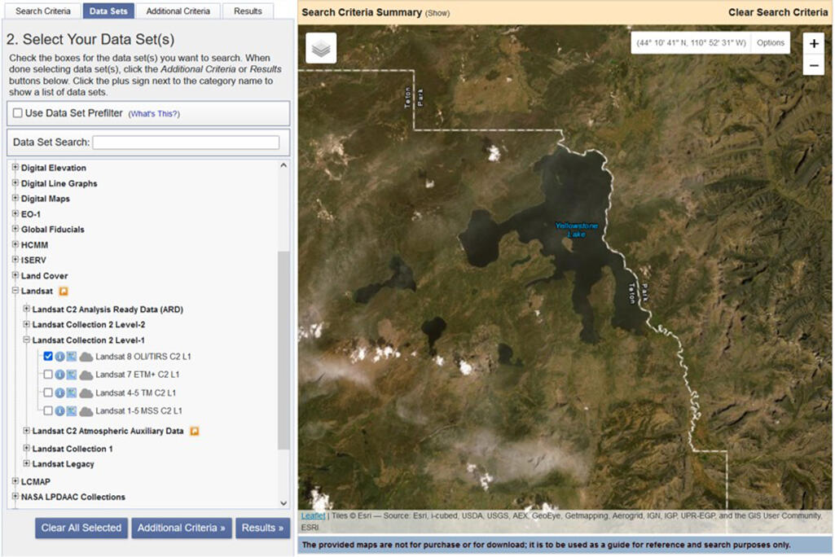Zoom in on the map

(x=813, y=44)
